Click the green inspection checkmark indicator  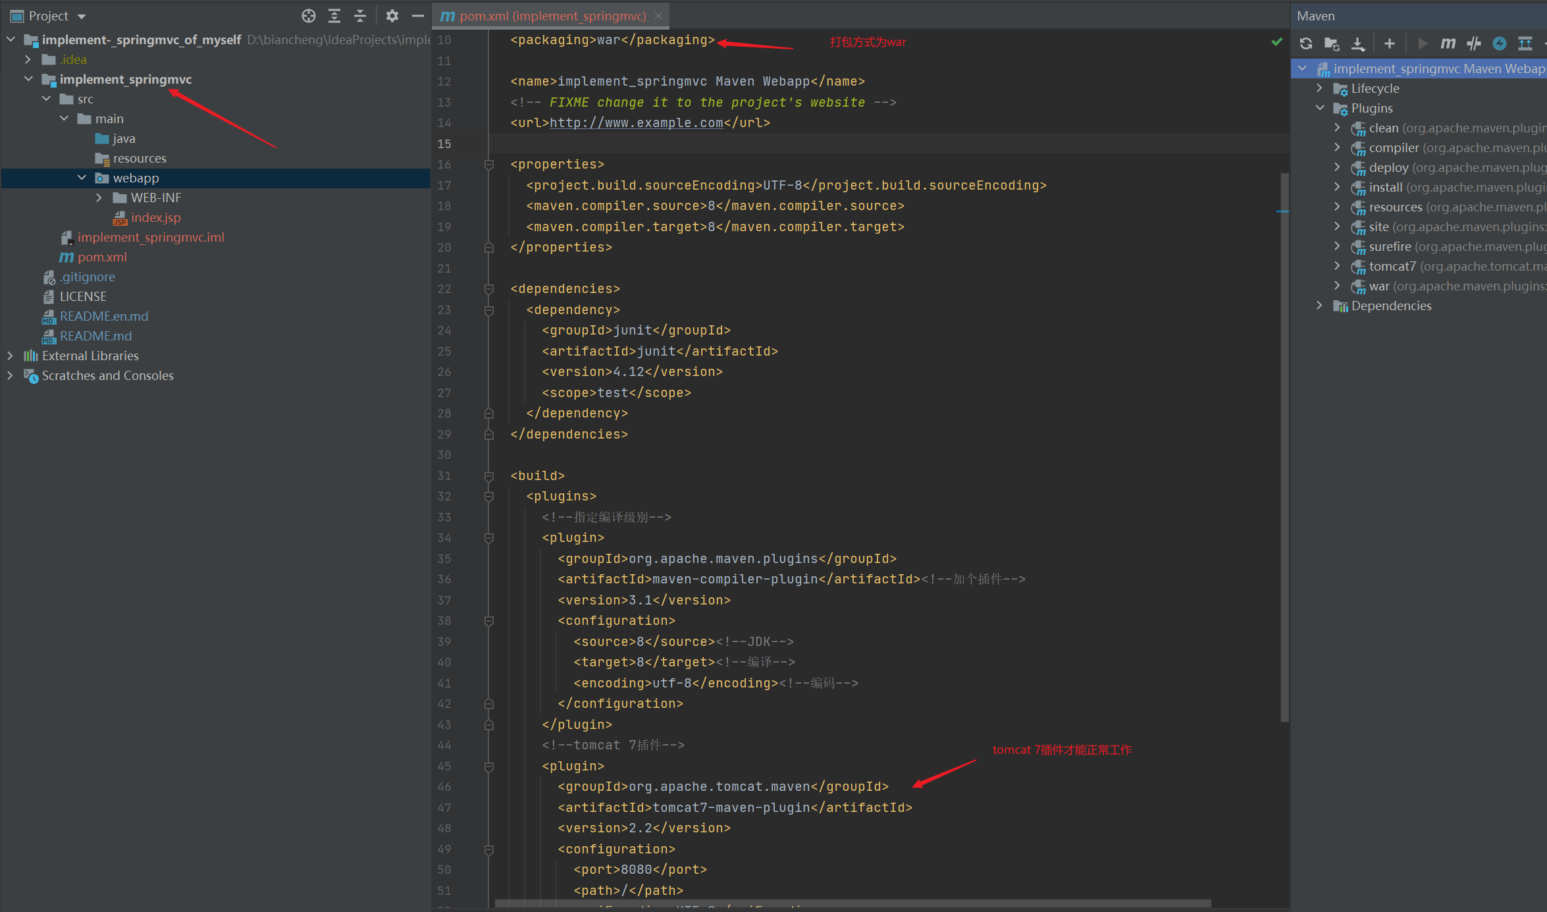[x=1276, y=41]
